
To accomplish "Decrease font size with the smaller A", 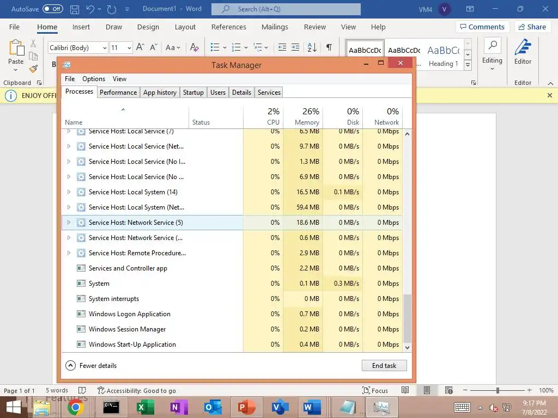I will (x=153, y=47).
